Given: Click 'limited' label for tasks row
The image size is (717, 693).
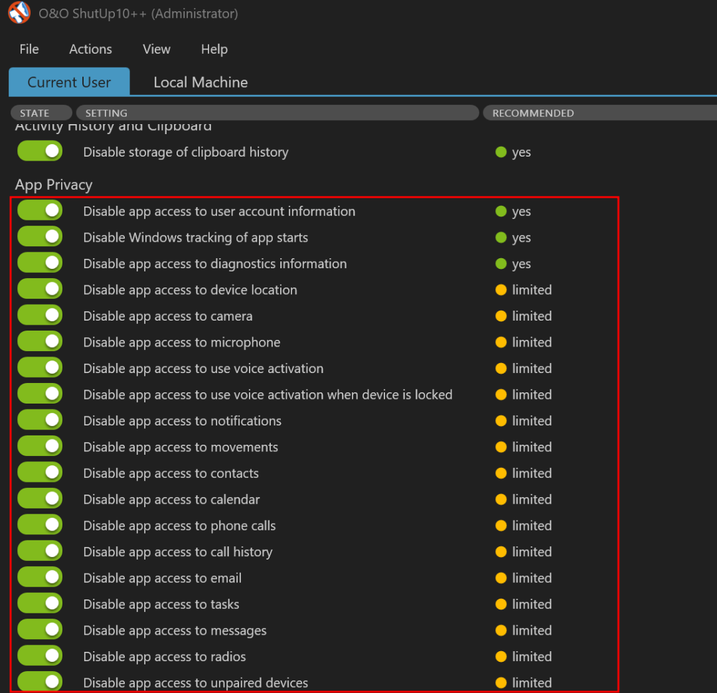Looking at the screenshot, I should click(x=532, y=604).
